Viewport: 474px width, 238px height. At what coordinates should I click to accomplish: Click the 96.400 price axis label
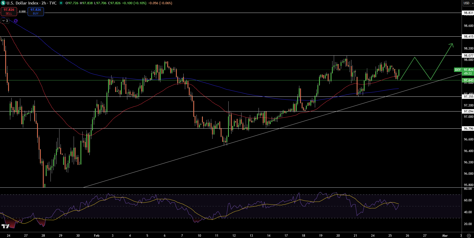468,151
